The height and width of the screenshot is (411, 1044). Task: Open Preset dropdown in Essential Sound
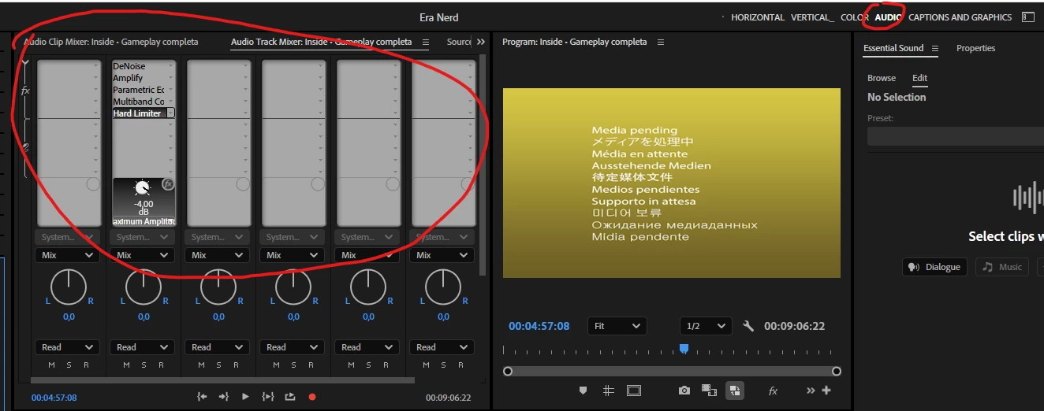pos(956,136)
